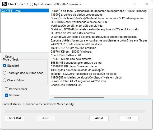Open the About dialog
Viewport: 153px width, 130px height.
[x=99, y=118]
